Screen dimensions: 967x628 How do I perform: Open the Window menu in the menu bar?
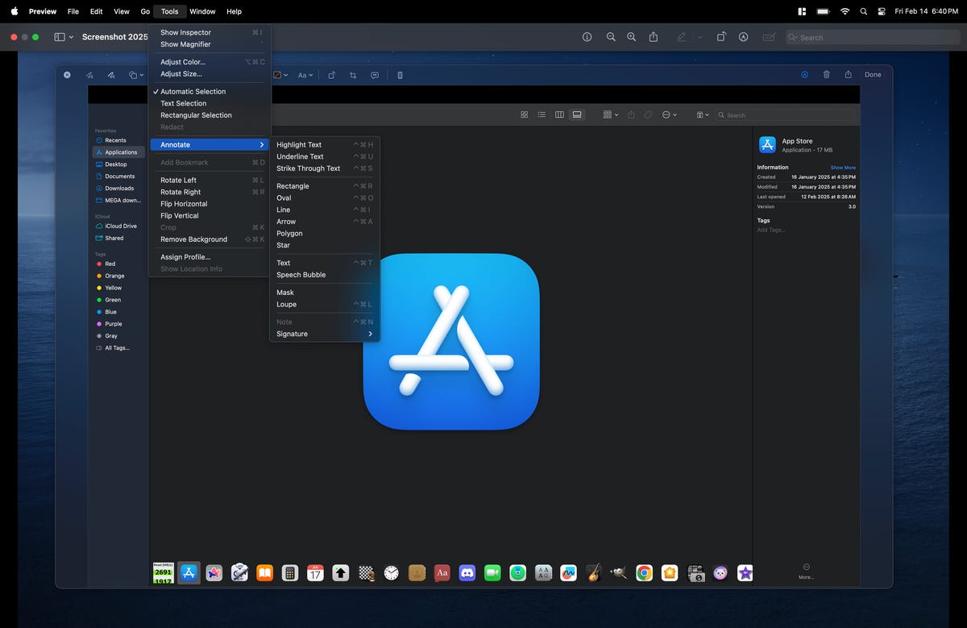202,11
